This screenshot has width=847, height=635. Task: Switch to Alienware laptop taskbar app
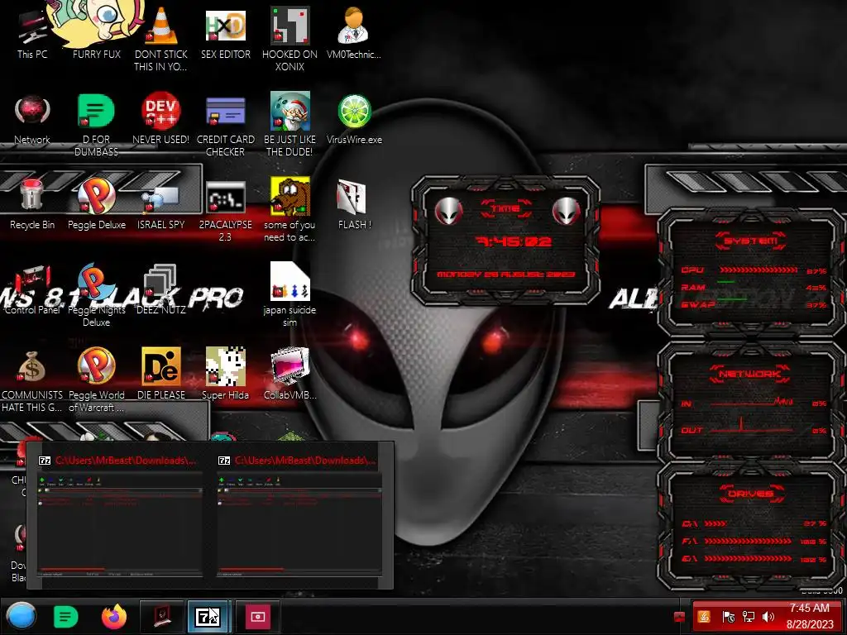pos(162,616)
